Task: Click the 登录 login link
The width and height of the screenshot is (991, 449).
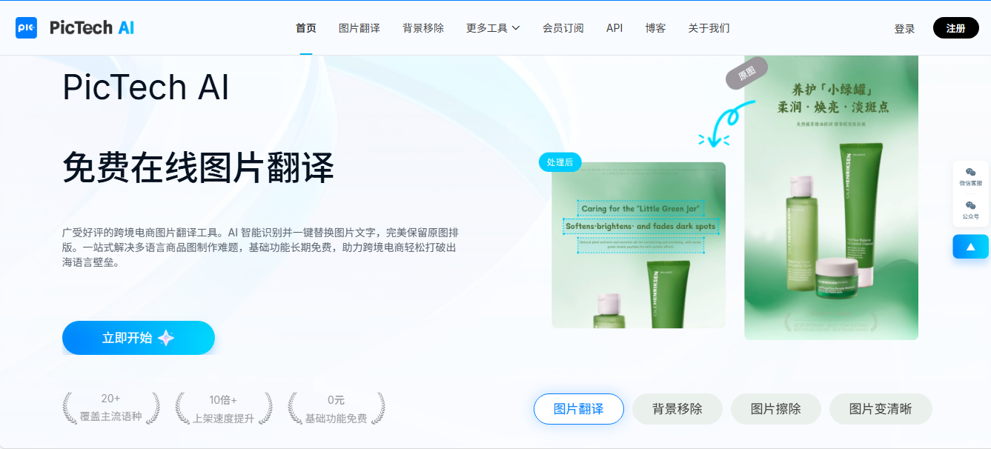Action: [904, 29]
